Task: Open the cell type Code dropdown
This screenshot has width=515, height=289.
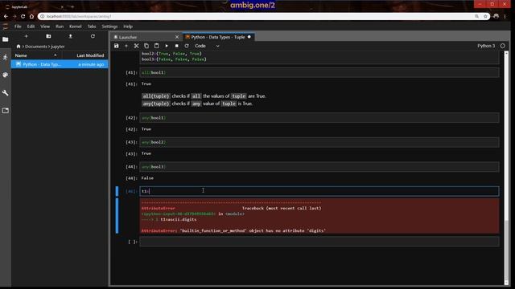Action: click(x=207, y=46)
